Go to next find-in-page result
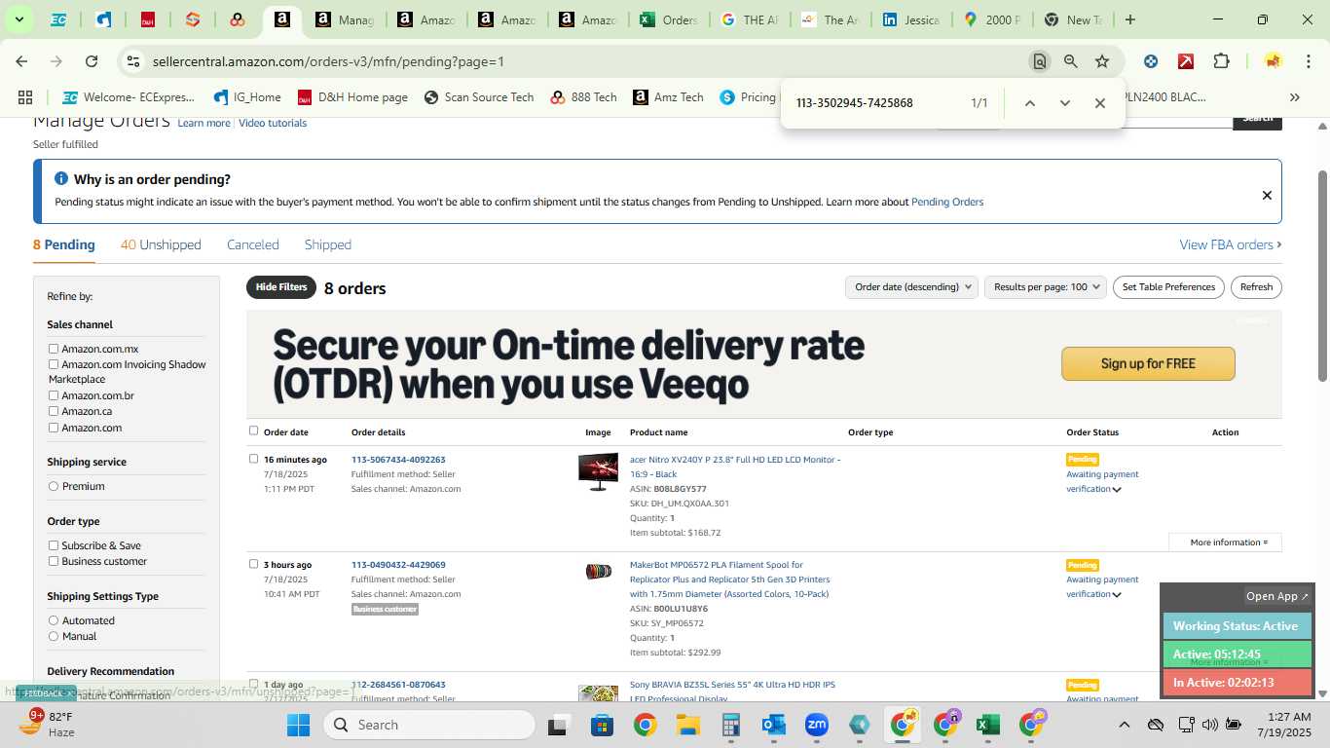The height and width of the screenshot is (748, 1330). coord(1065,103)
